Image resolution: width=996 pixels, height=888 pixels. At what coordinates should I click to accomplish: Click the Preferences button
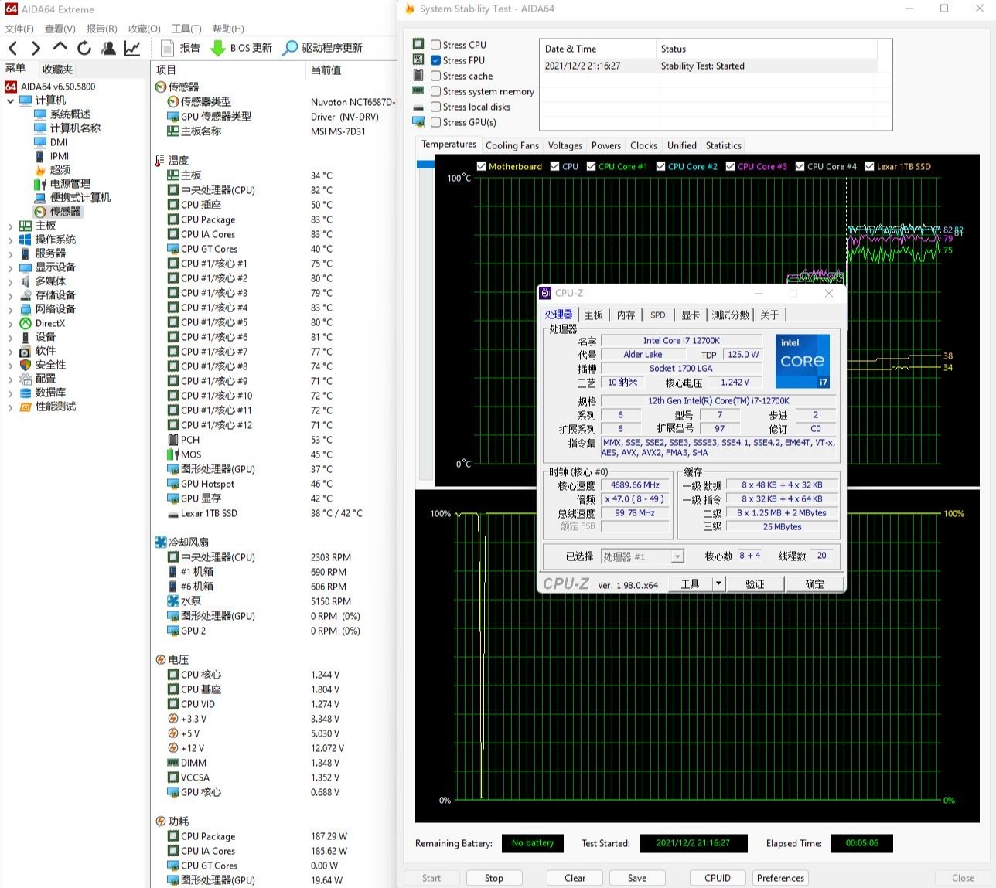[780, 878]
